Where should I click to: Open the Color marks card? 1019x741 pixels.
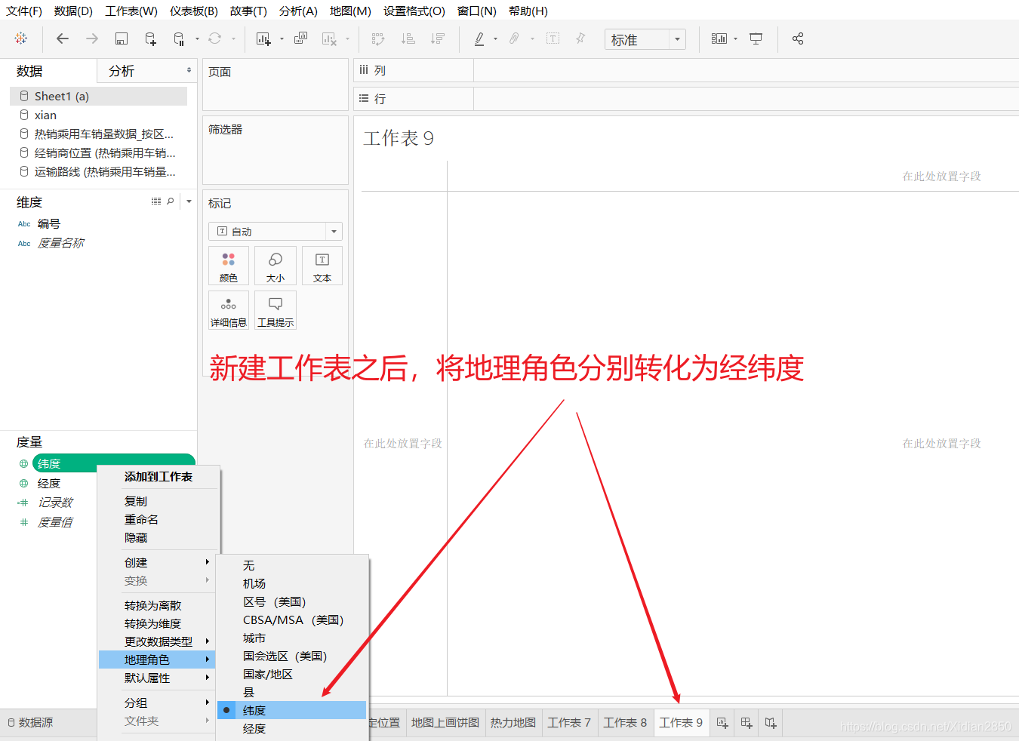(229, 266)
